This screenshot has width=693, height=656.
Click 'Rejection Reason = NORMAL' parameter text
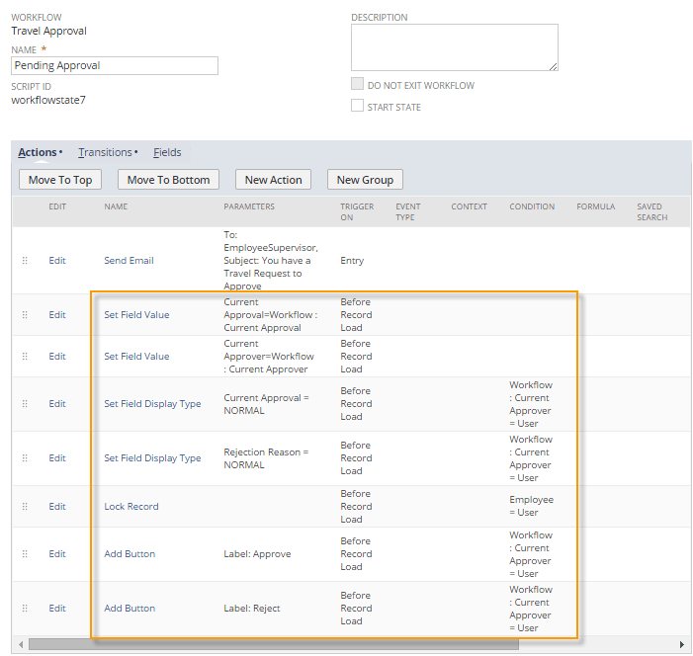point(266,458)
